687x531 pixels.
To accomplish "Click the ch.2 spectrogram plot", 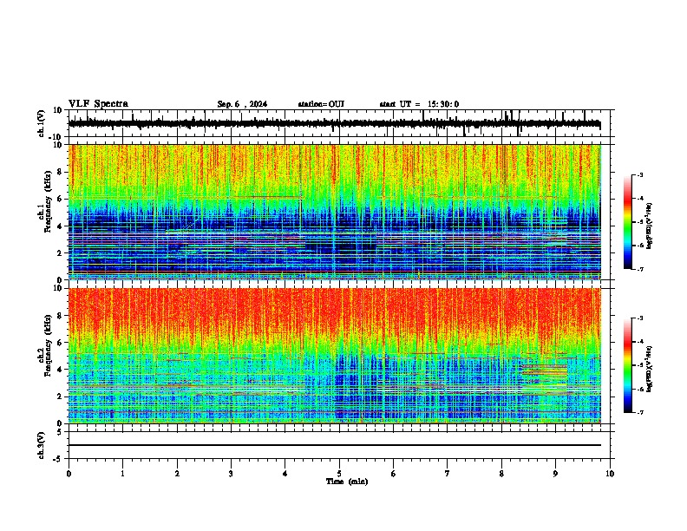I will 334,356.
